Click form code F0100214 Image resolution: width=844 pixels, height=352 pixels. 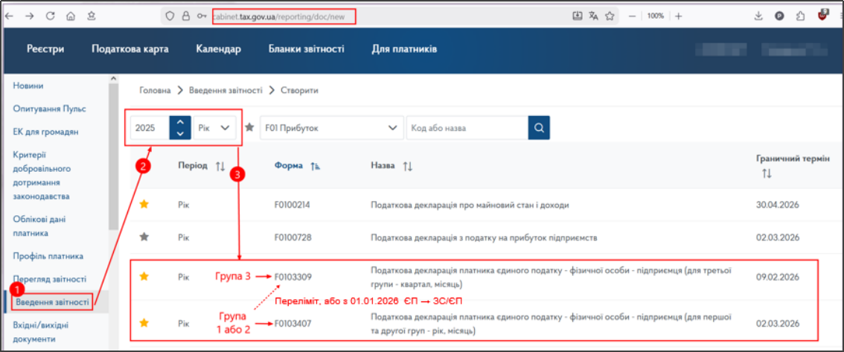292,205
